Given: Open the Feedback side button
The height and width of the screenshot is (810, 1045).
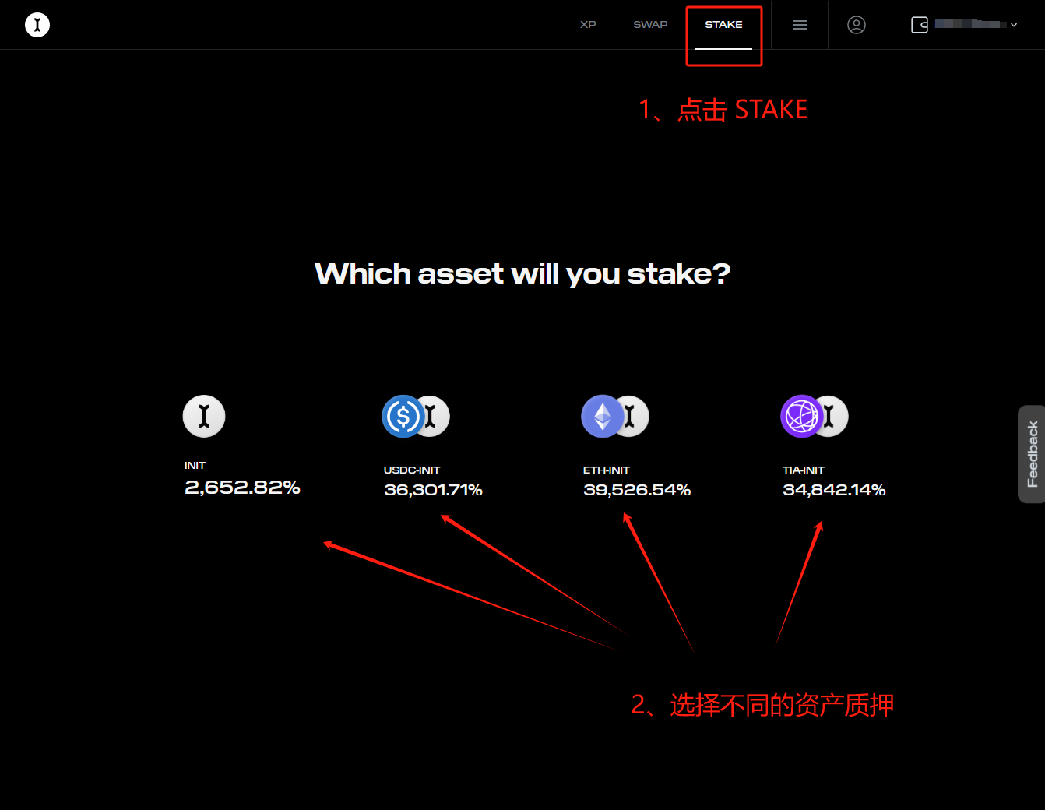Looking at the screenshot, I should (1032, 454).
